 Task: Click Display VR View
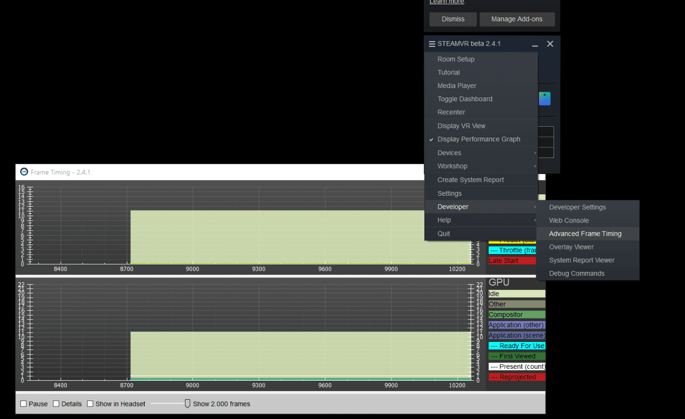point(481,126)
